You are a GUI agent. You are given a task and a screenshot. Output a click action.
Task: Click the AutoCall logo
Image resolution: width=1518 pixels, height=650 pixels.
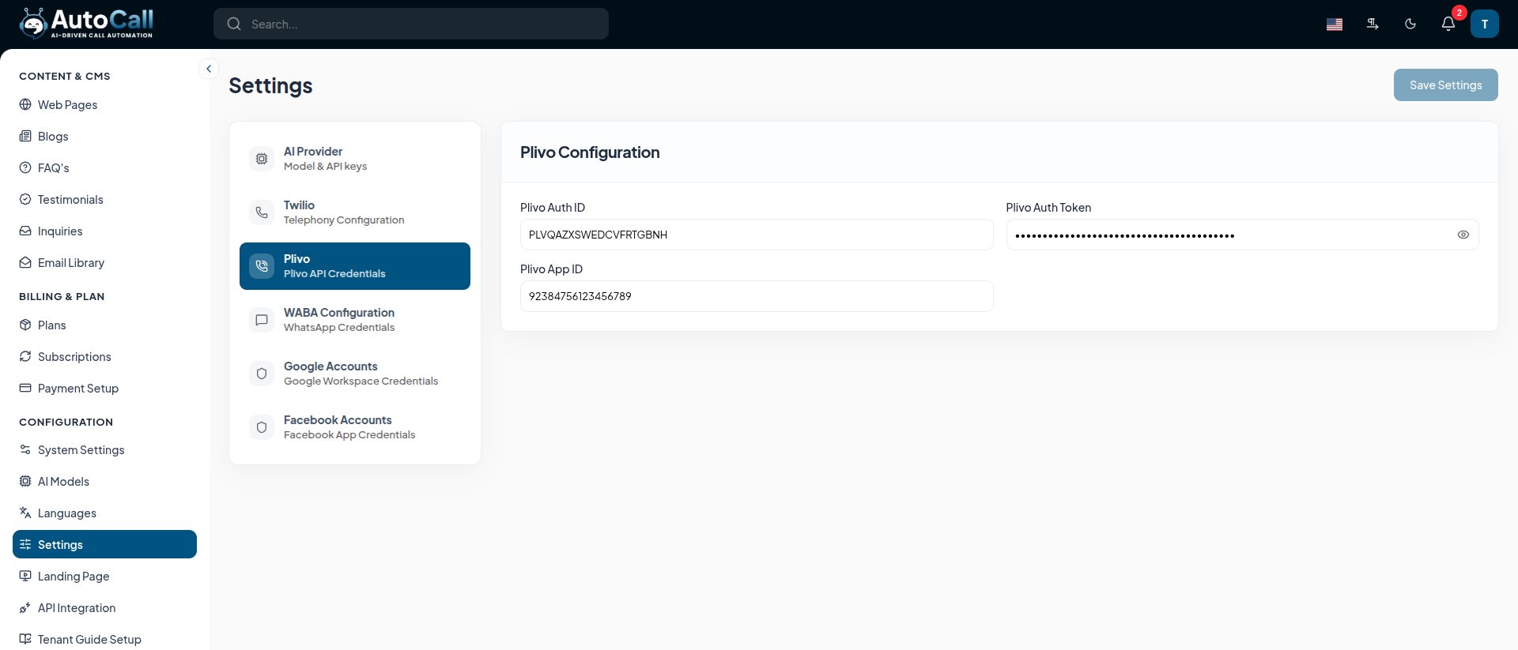click(86, 24)
